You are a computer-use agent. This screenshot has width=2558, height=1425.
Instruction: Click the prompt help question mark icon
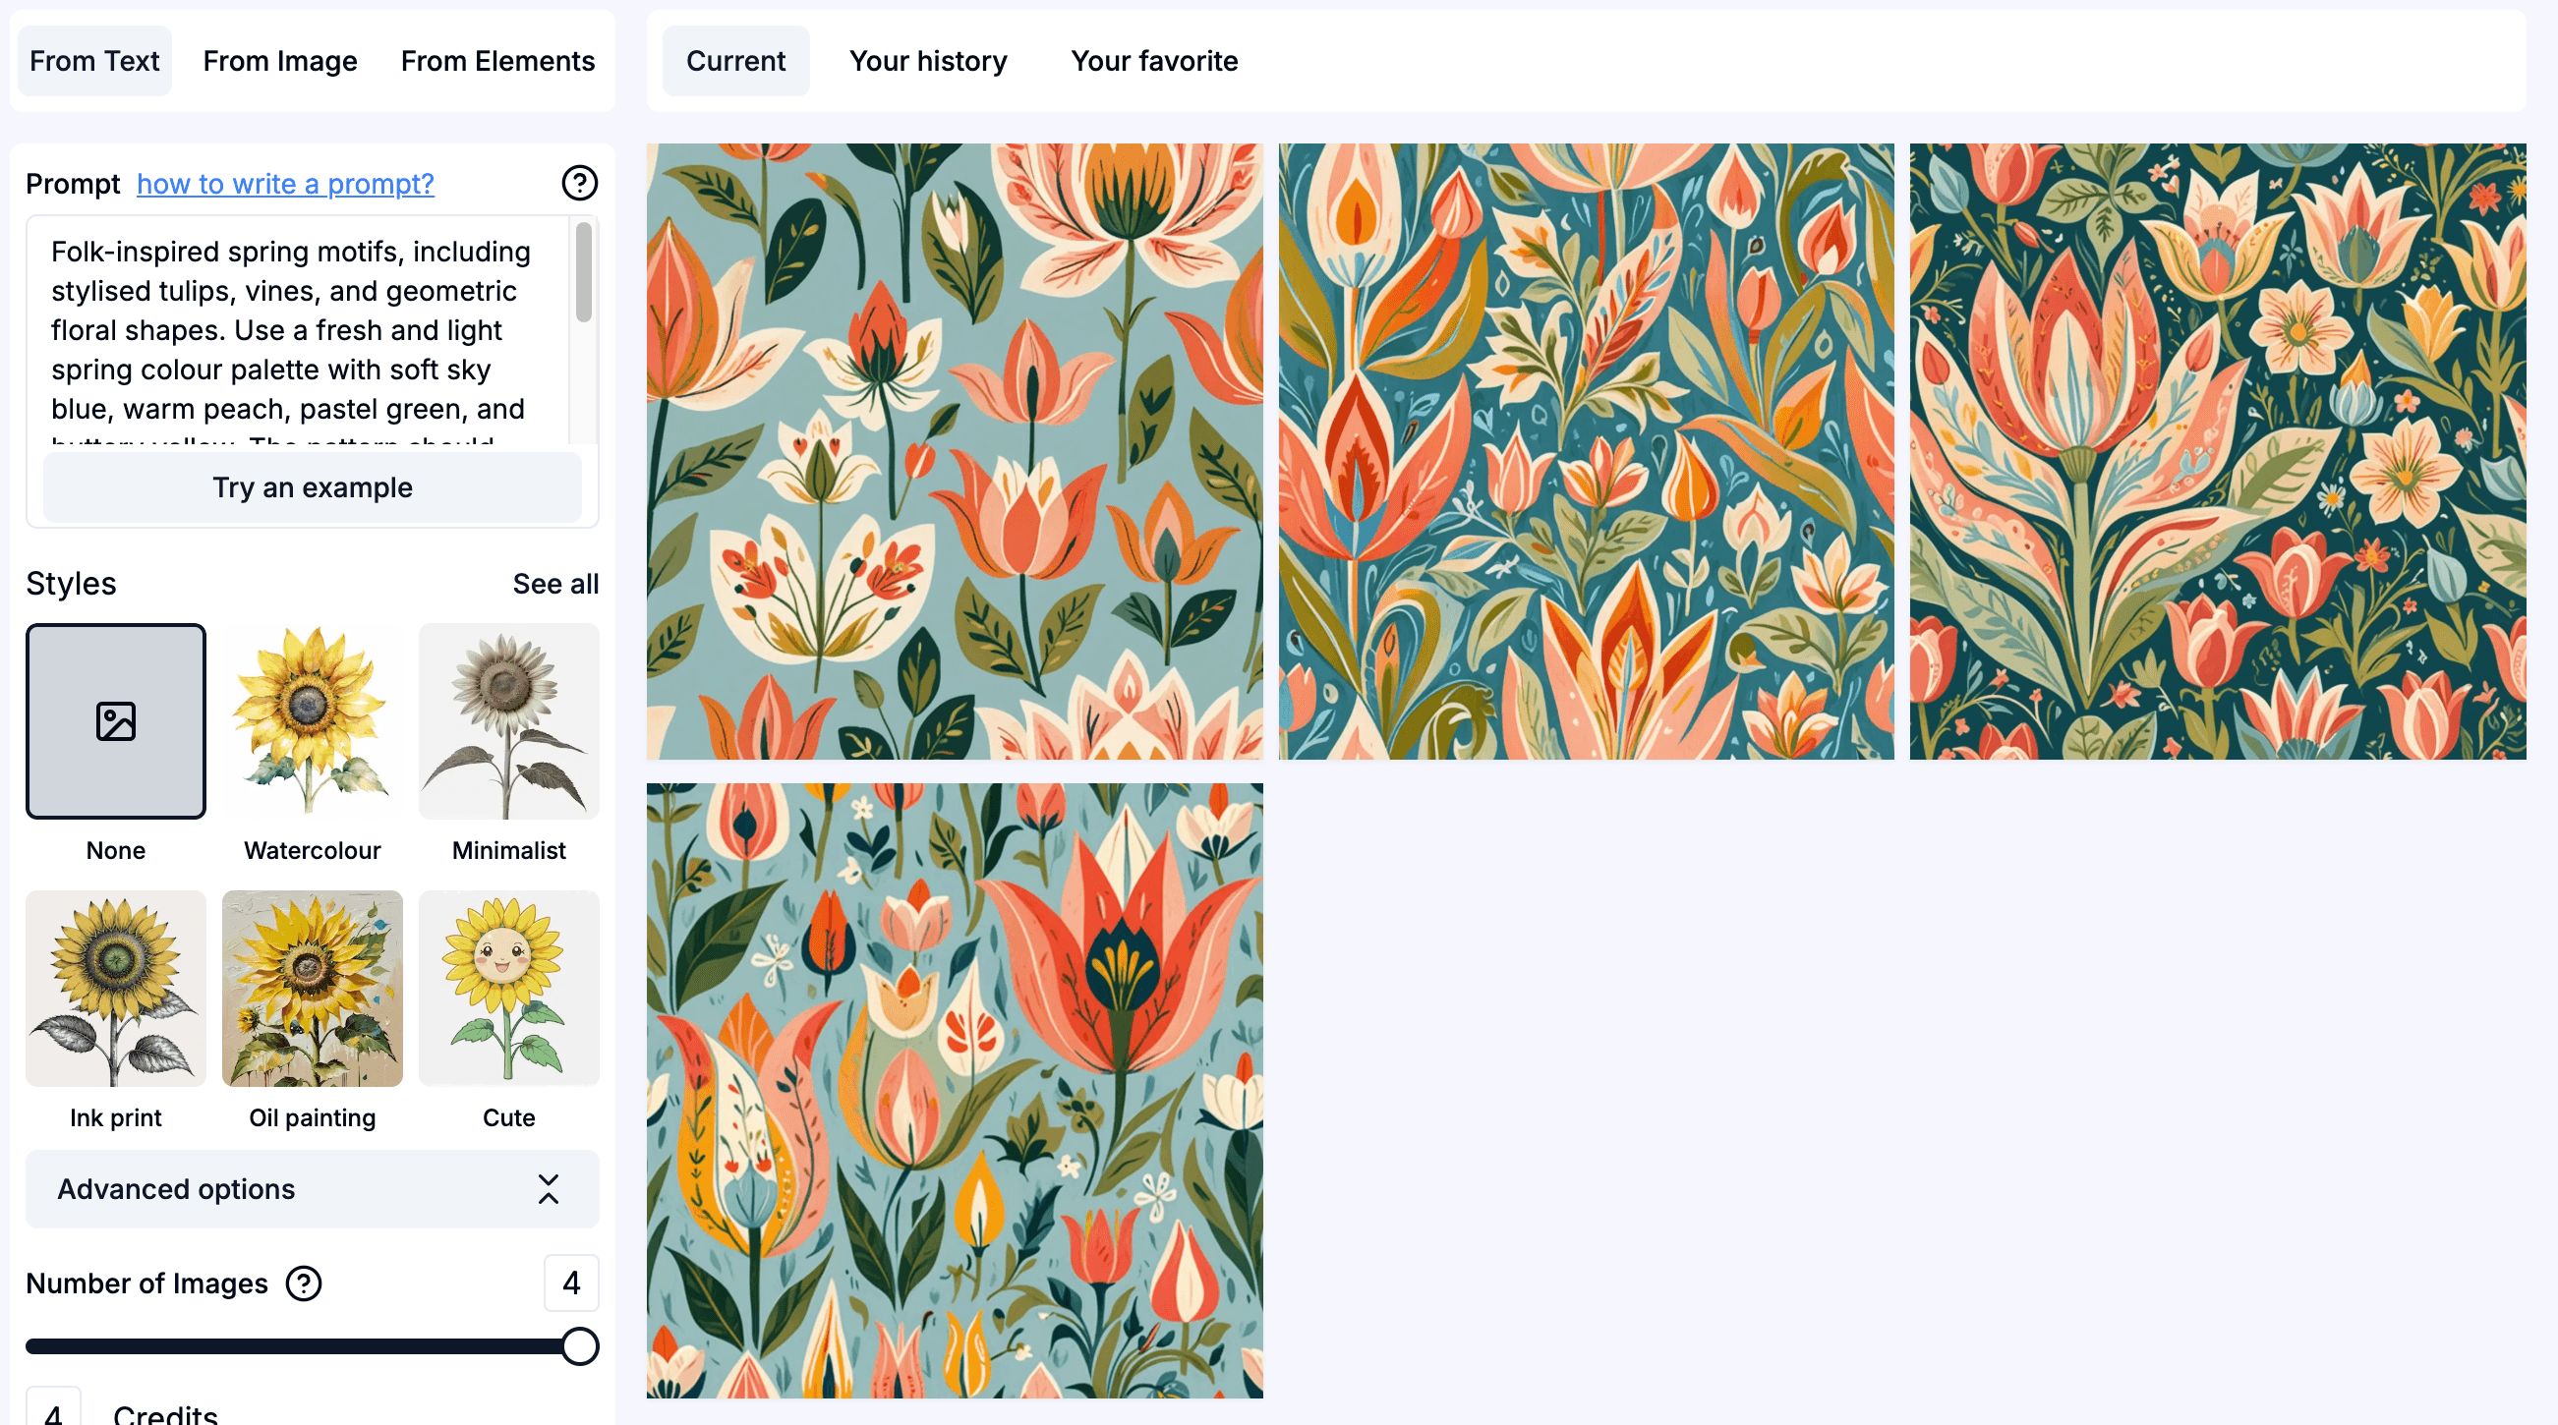[579, 184]
